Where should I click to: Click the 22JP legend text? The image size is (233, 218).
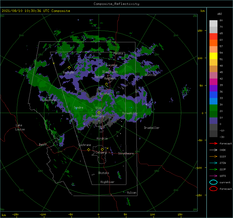223,169
